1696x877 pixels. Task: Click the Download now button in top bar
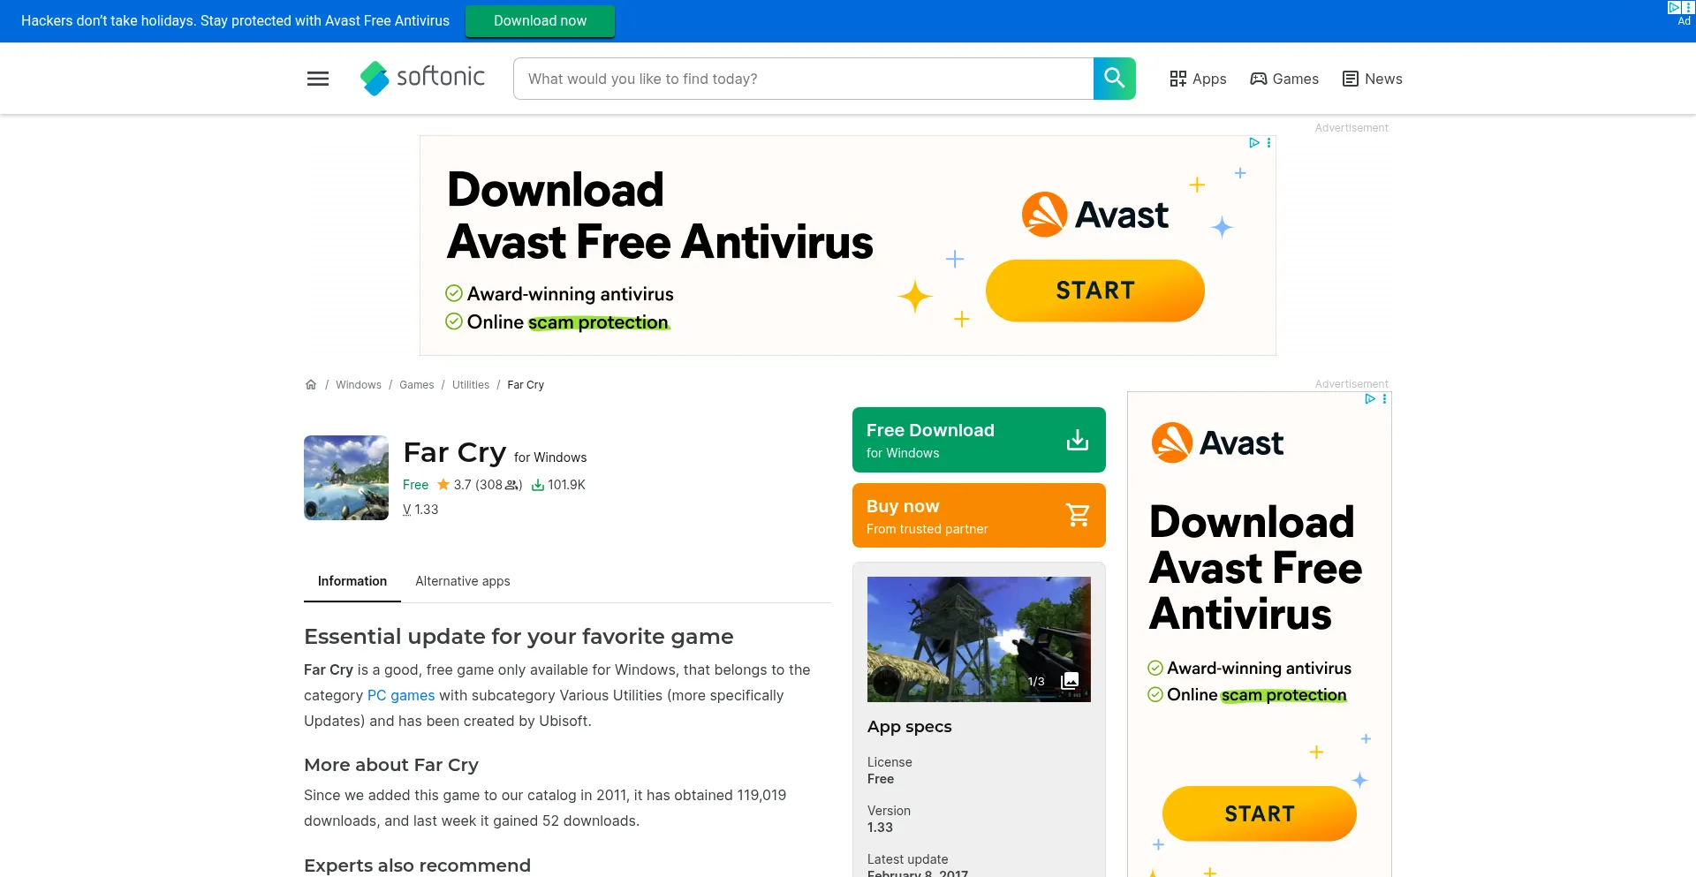pos(540,20)
